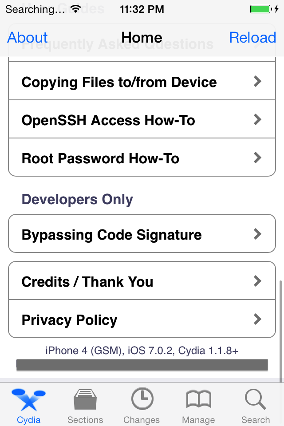Tap the Search magnifier icon
The height and width of the screenshot is (426, 284).
pyautogui.click(x=255, y=399)
